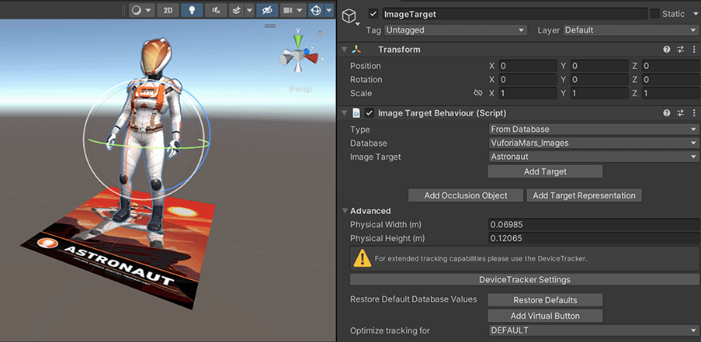
Task: Click the Physical Width input field
Action: point(592,225)
